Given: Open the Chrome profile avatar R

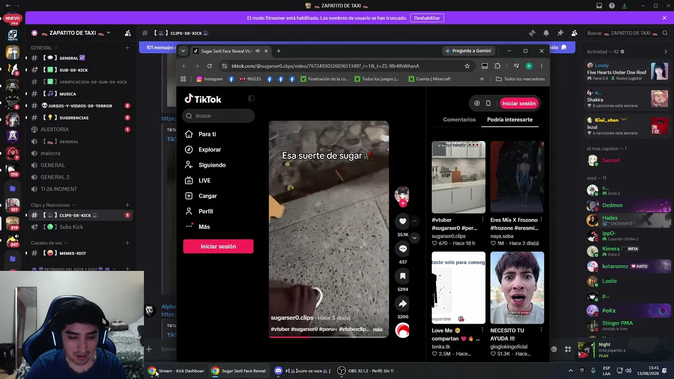Looking at the screenshot, I should pyautogui.click(x=529, y=66).
